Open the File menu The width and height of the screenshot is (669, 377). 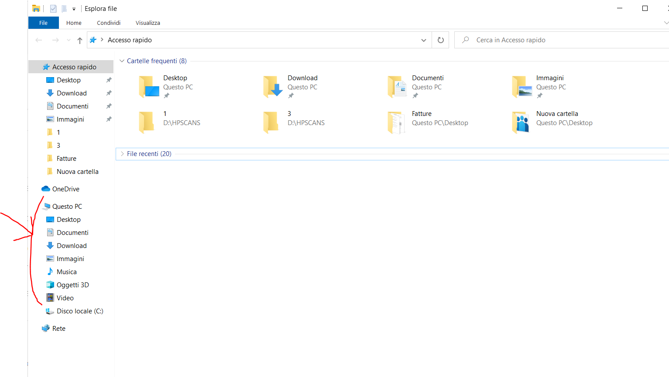click(43, 23)
